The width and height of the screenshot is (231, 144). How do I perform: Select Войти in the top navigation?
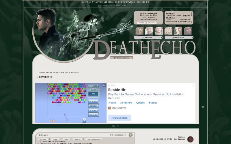coord(141,2)
